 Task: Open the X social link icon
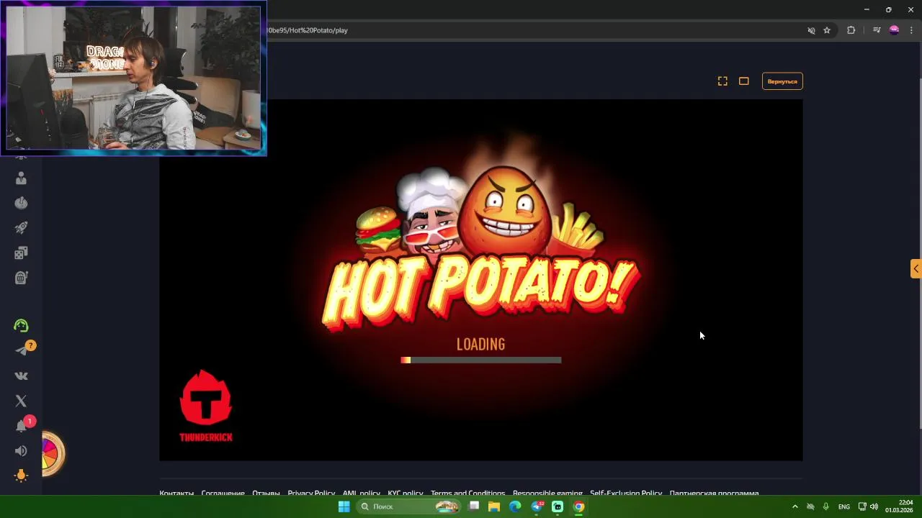pos(21,401)
